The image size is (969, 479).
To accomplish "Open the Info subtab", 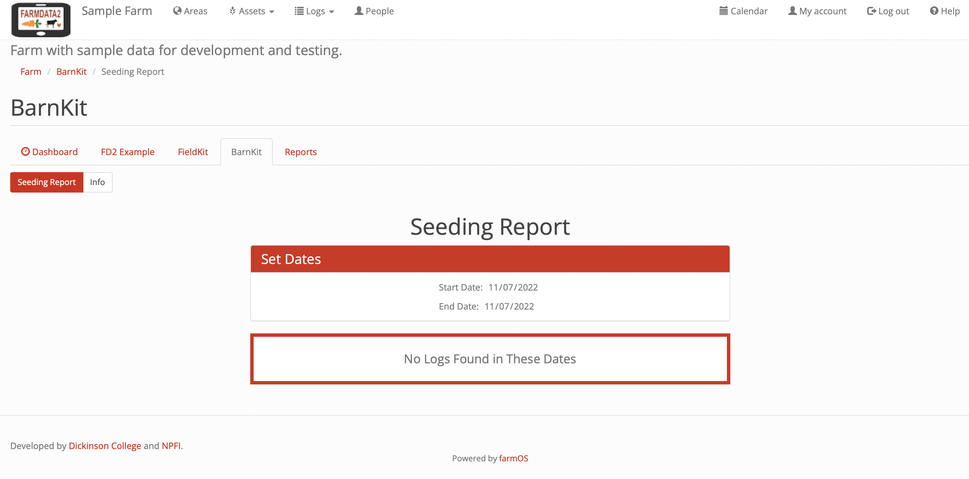I will (x=97, y=182).
